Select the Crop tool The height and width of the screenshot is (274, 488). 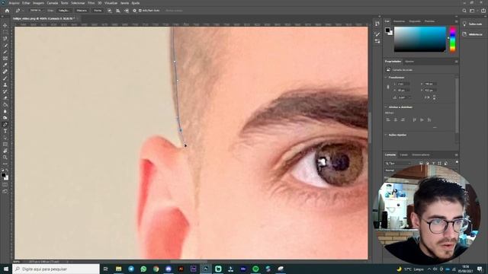click(5, 52)
